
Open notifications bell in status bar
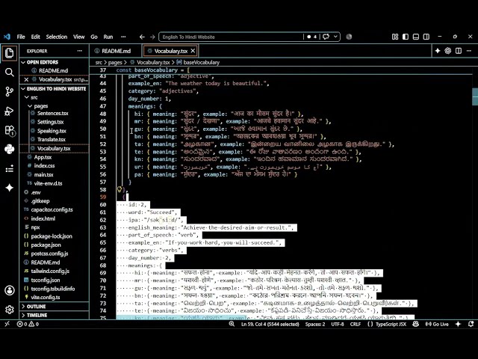471,324
